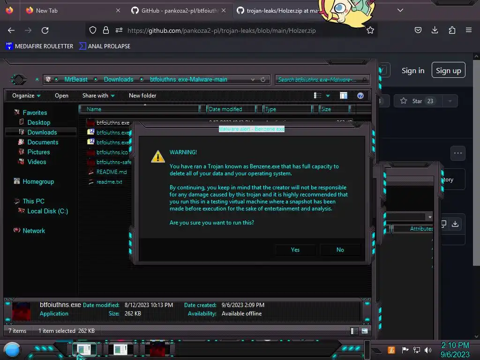This screenshot has width=480, height=360.
Task: Close the New Tab tab
Action: (x=118, y=10)
